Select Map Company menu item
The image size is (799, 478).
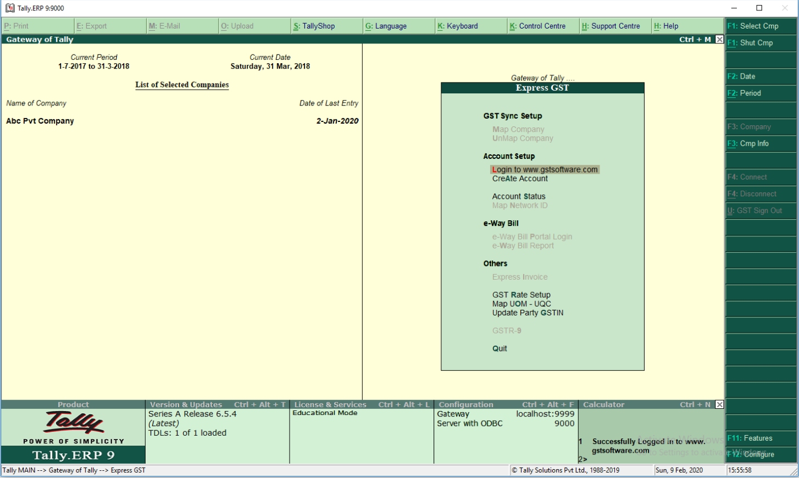(518, 130)
